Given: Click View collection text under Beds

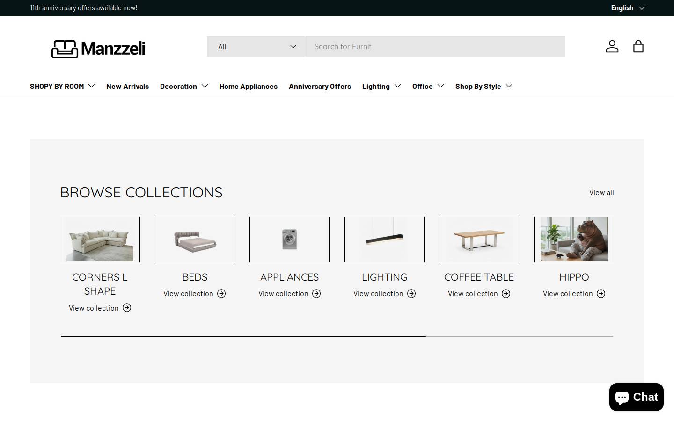Looking at the screenshot, I should pos(188,294).
